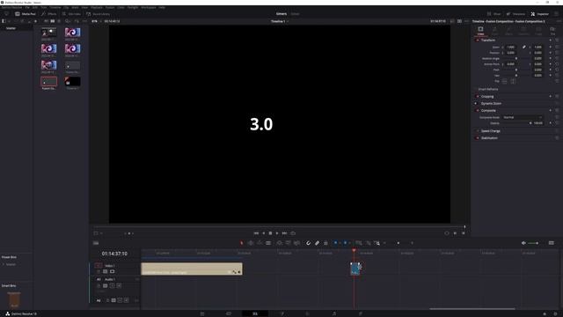Show the Metadata panel
Screen dimensions: 563x317
(x=515, y=14)
